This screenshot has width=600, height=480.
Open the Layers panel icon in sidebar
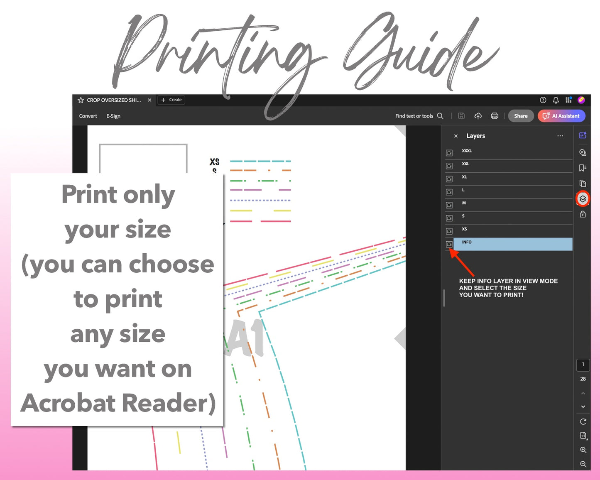click(x=583, y=199)
